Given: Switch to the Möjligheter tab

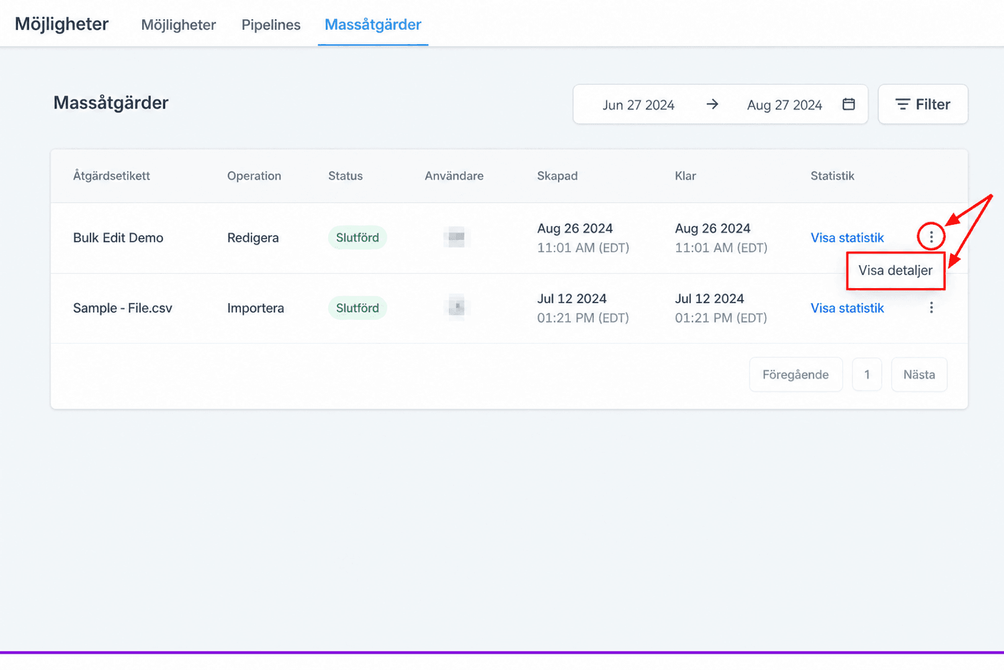Looking at the screenshot, I should (x=179, y=25).
